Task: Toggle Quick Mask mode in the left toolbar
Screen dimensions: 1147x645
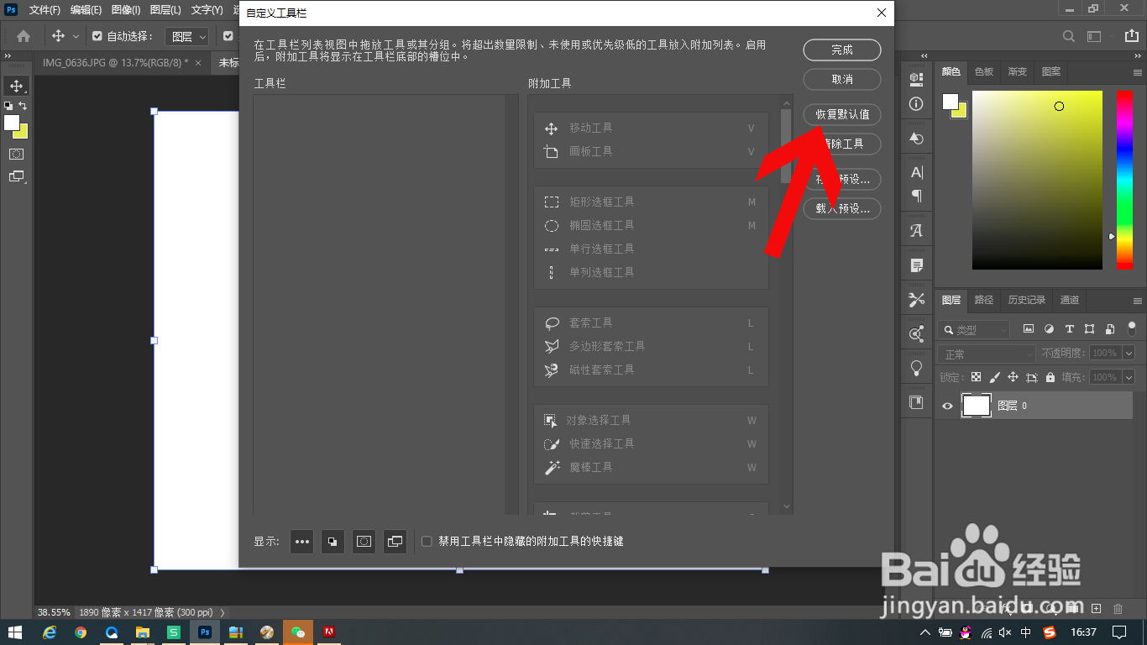Action: click(x=16, y=154)
